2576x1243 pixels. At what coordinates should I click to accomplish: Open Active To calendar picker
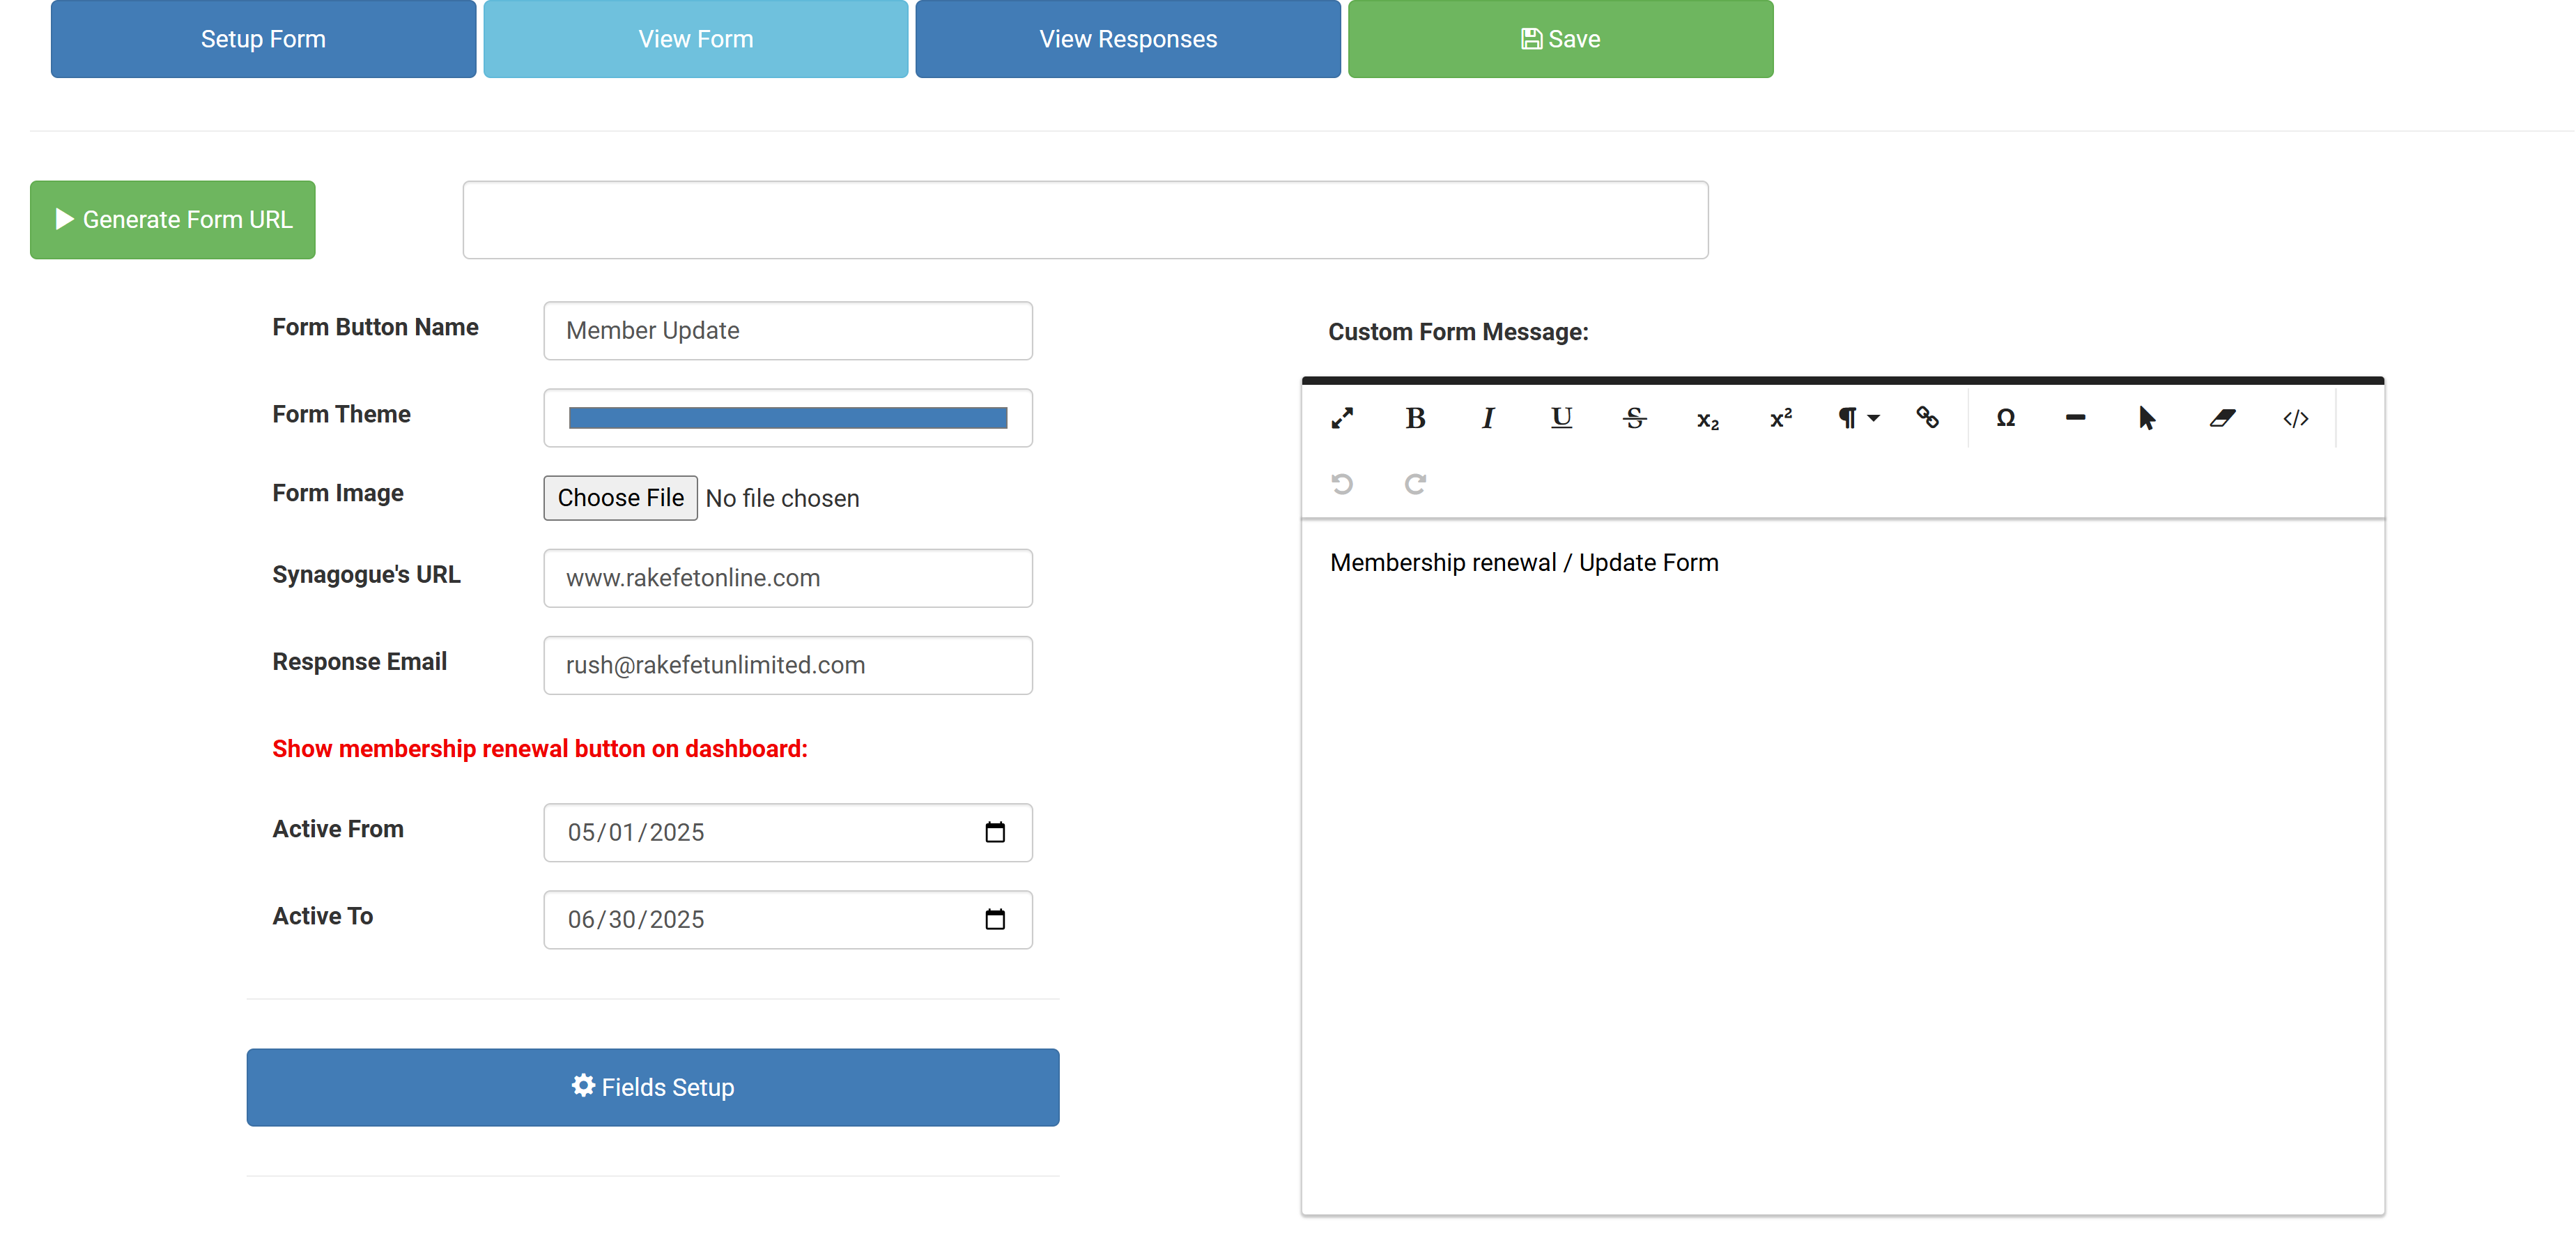[994, 919]
